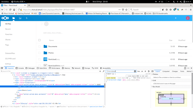The height and width of the screenshot is (108, 193).
Task: Collapse the Box Model section
Action: 152,87
